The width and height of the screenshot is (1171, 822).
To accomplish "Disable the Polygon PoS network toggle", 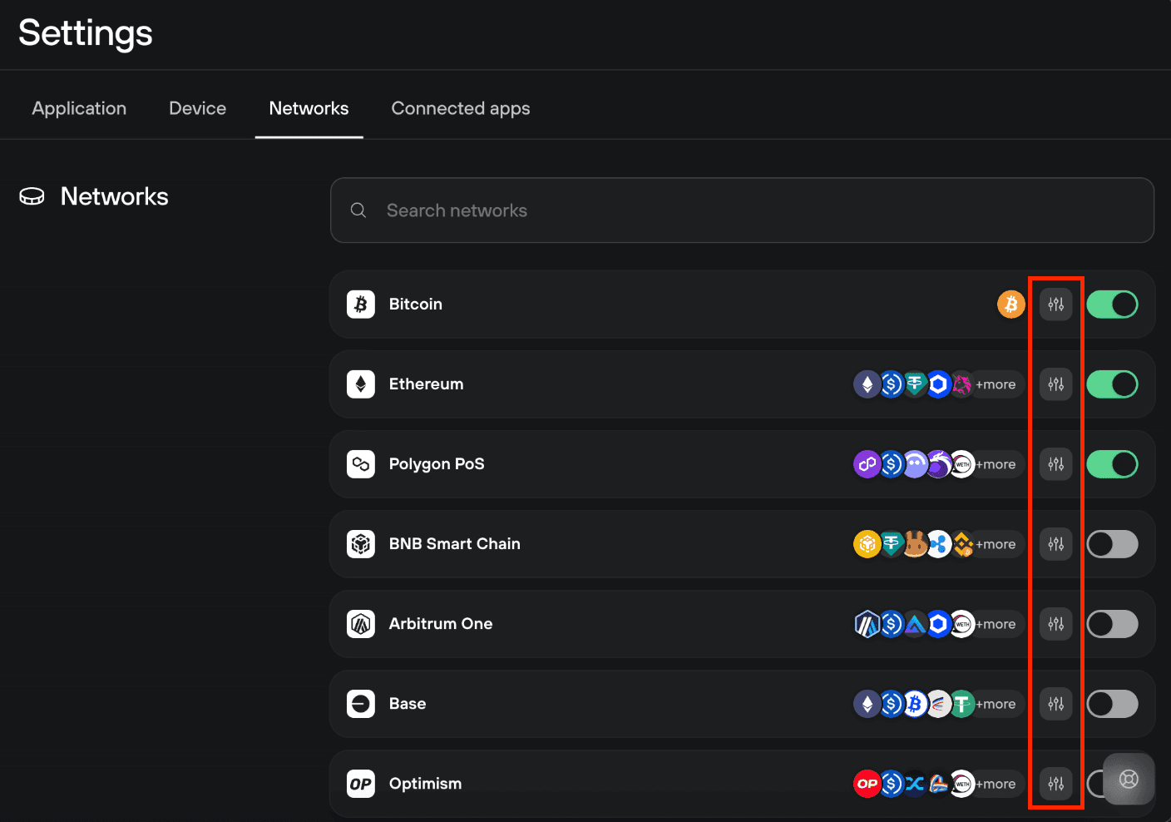I will (1113, 464).
